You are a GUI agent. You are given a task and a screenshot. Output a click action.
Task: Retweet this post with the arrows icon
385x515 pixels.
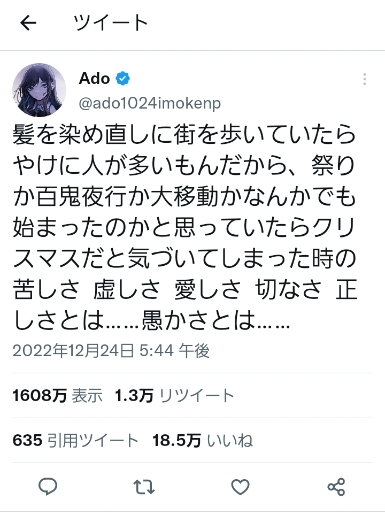pos(144,486)
